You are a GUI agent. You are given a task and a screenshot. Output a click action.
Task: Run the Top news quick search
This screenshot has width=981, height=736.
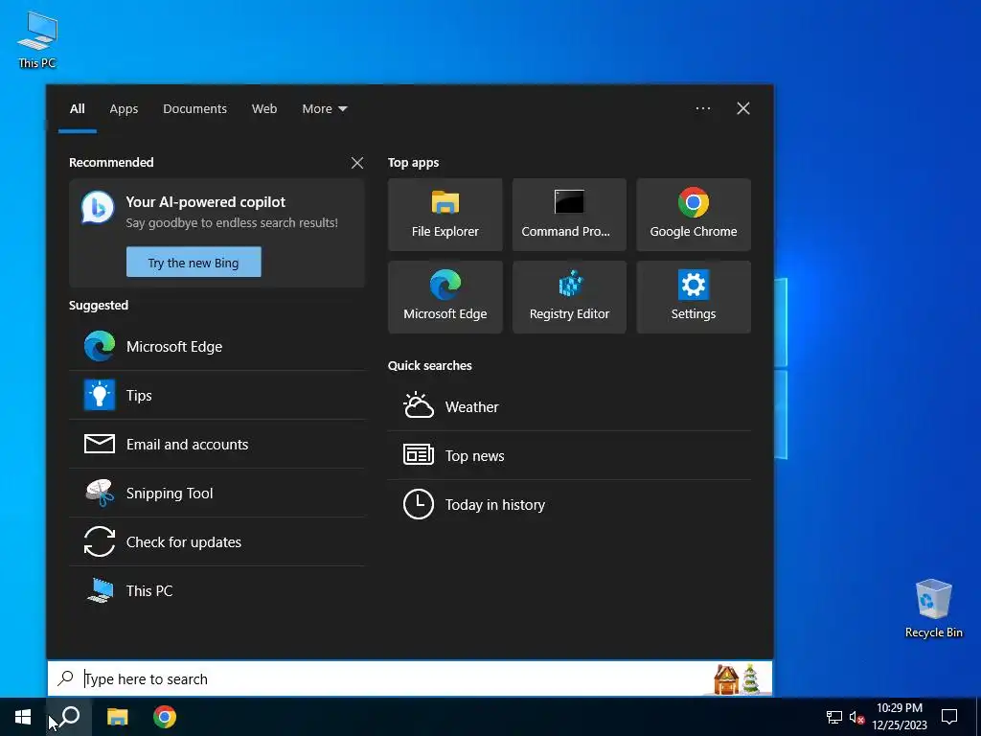569,455
